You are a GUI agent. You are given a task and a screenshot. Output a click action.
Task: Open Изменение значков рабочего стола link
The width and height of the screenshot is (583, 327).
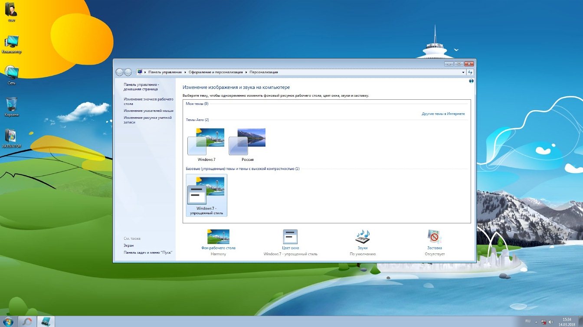[148, 101]
